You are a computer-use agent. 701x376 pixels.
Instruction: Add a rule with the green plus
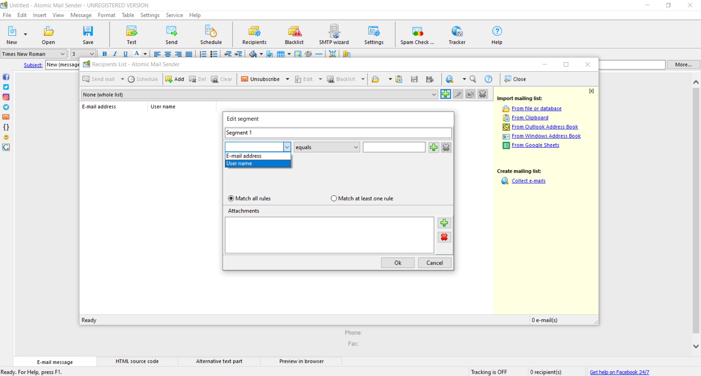pos(434,147)
